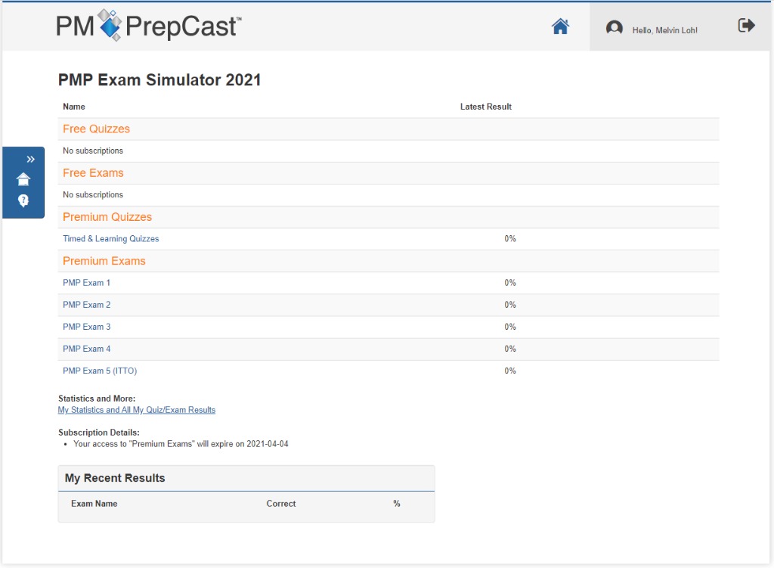Image resolution: width=774 pixels, height=568 pixels.
Task: Click the Exam Name column in Recent Results
Action: tap(94, 504)
